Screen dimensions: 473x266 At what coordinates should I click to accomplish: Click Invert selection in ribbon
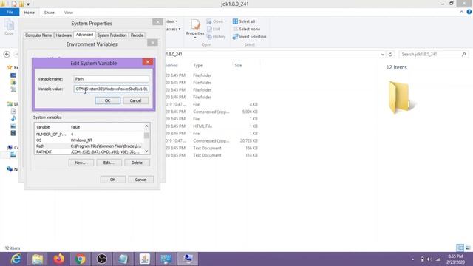pos(250,37)
